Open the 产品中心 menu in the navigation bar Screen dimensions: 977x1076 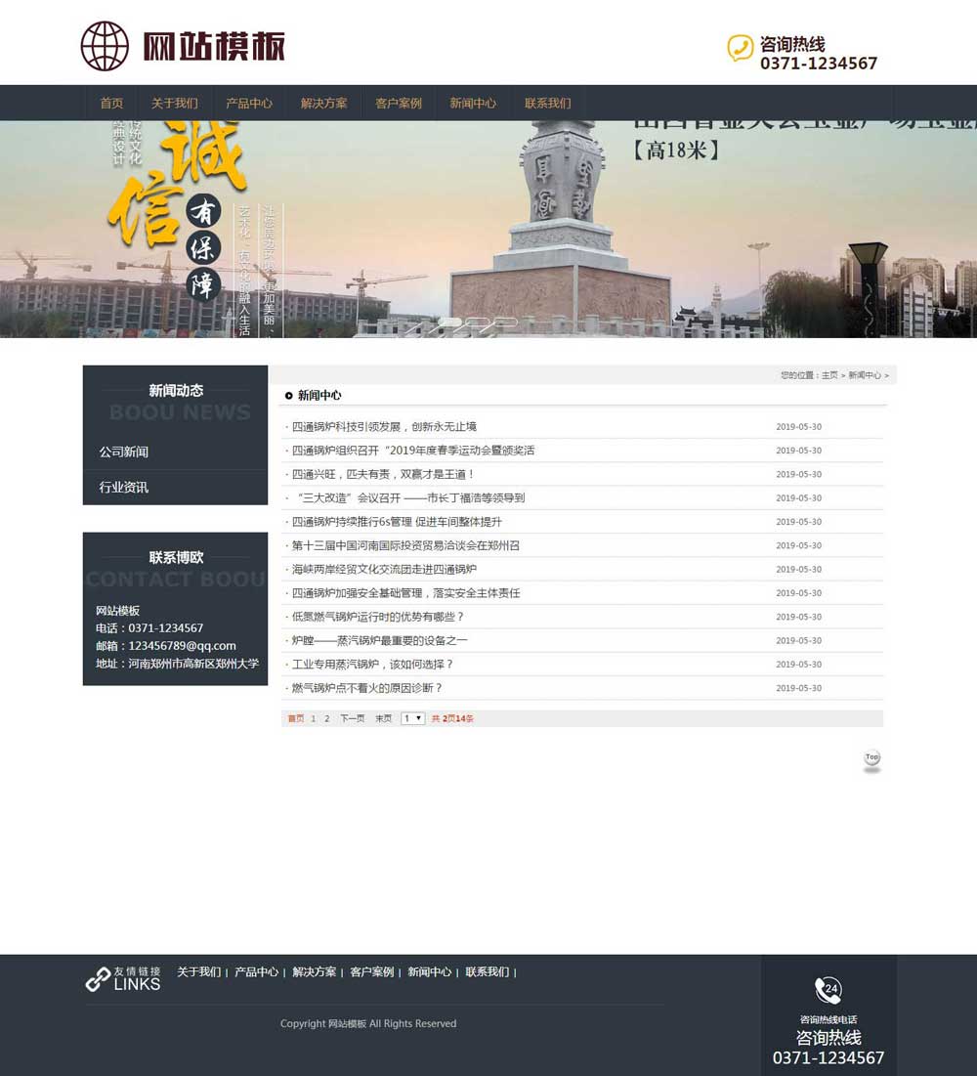249,103
